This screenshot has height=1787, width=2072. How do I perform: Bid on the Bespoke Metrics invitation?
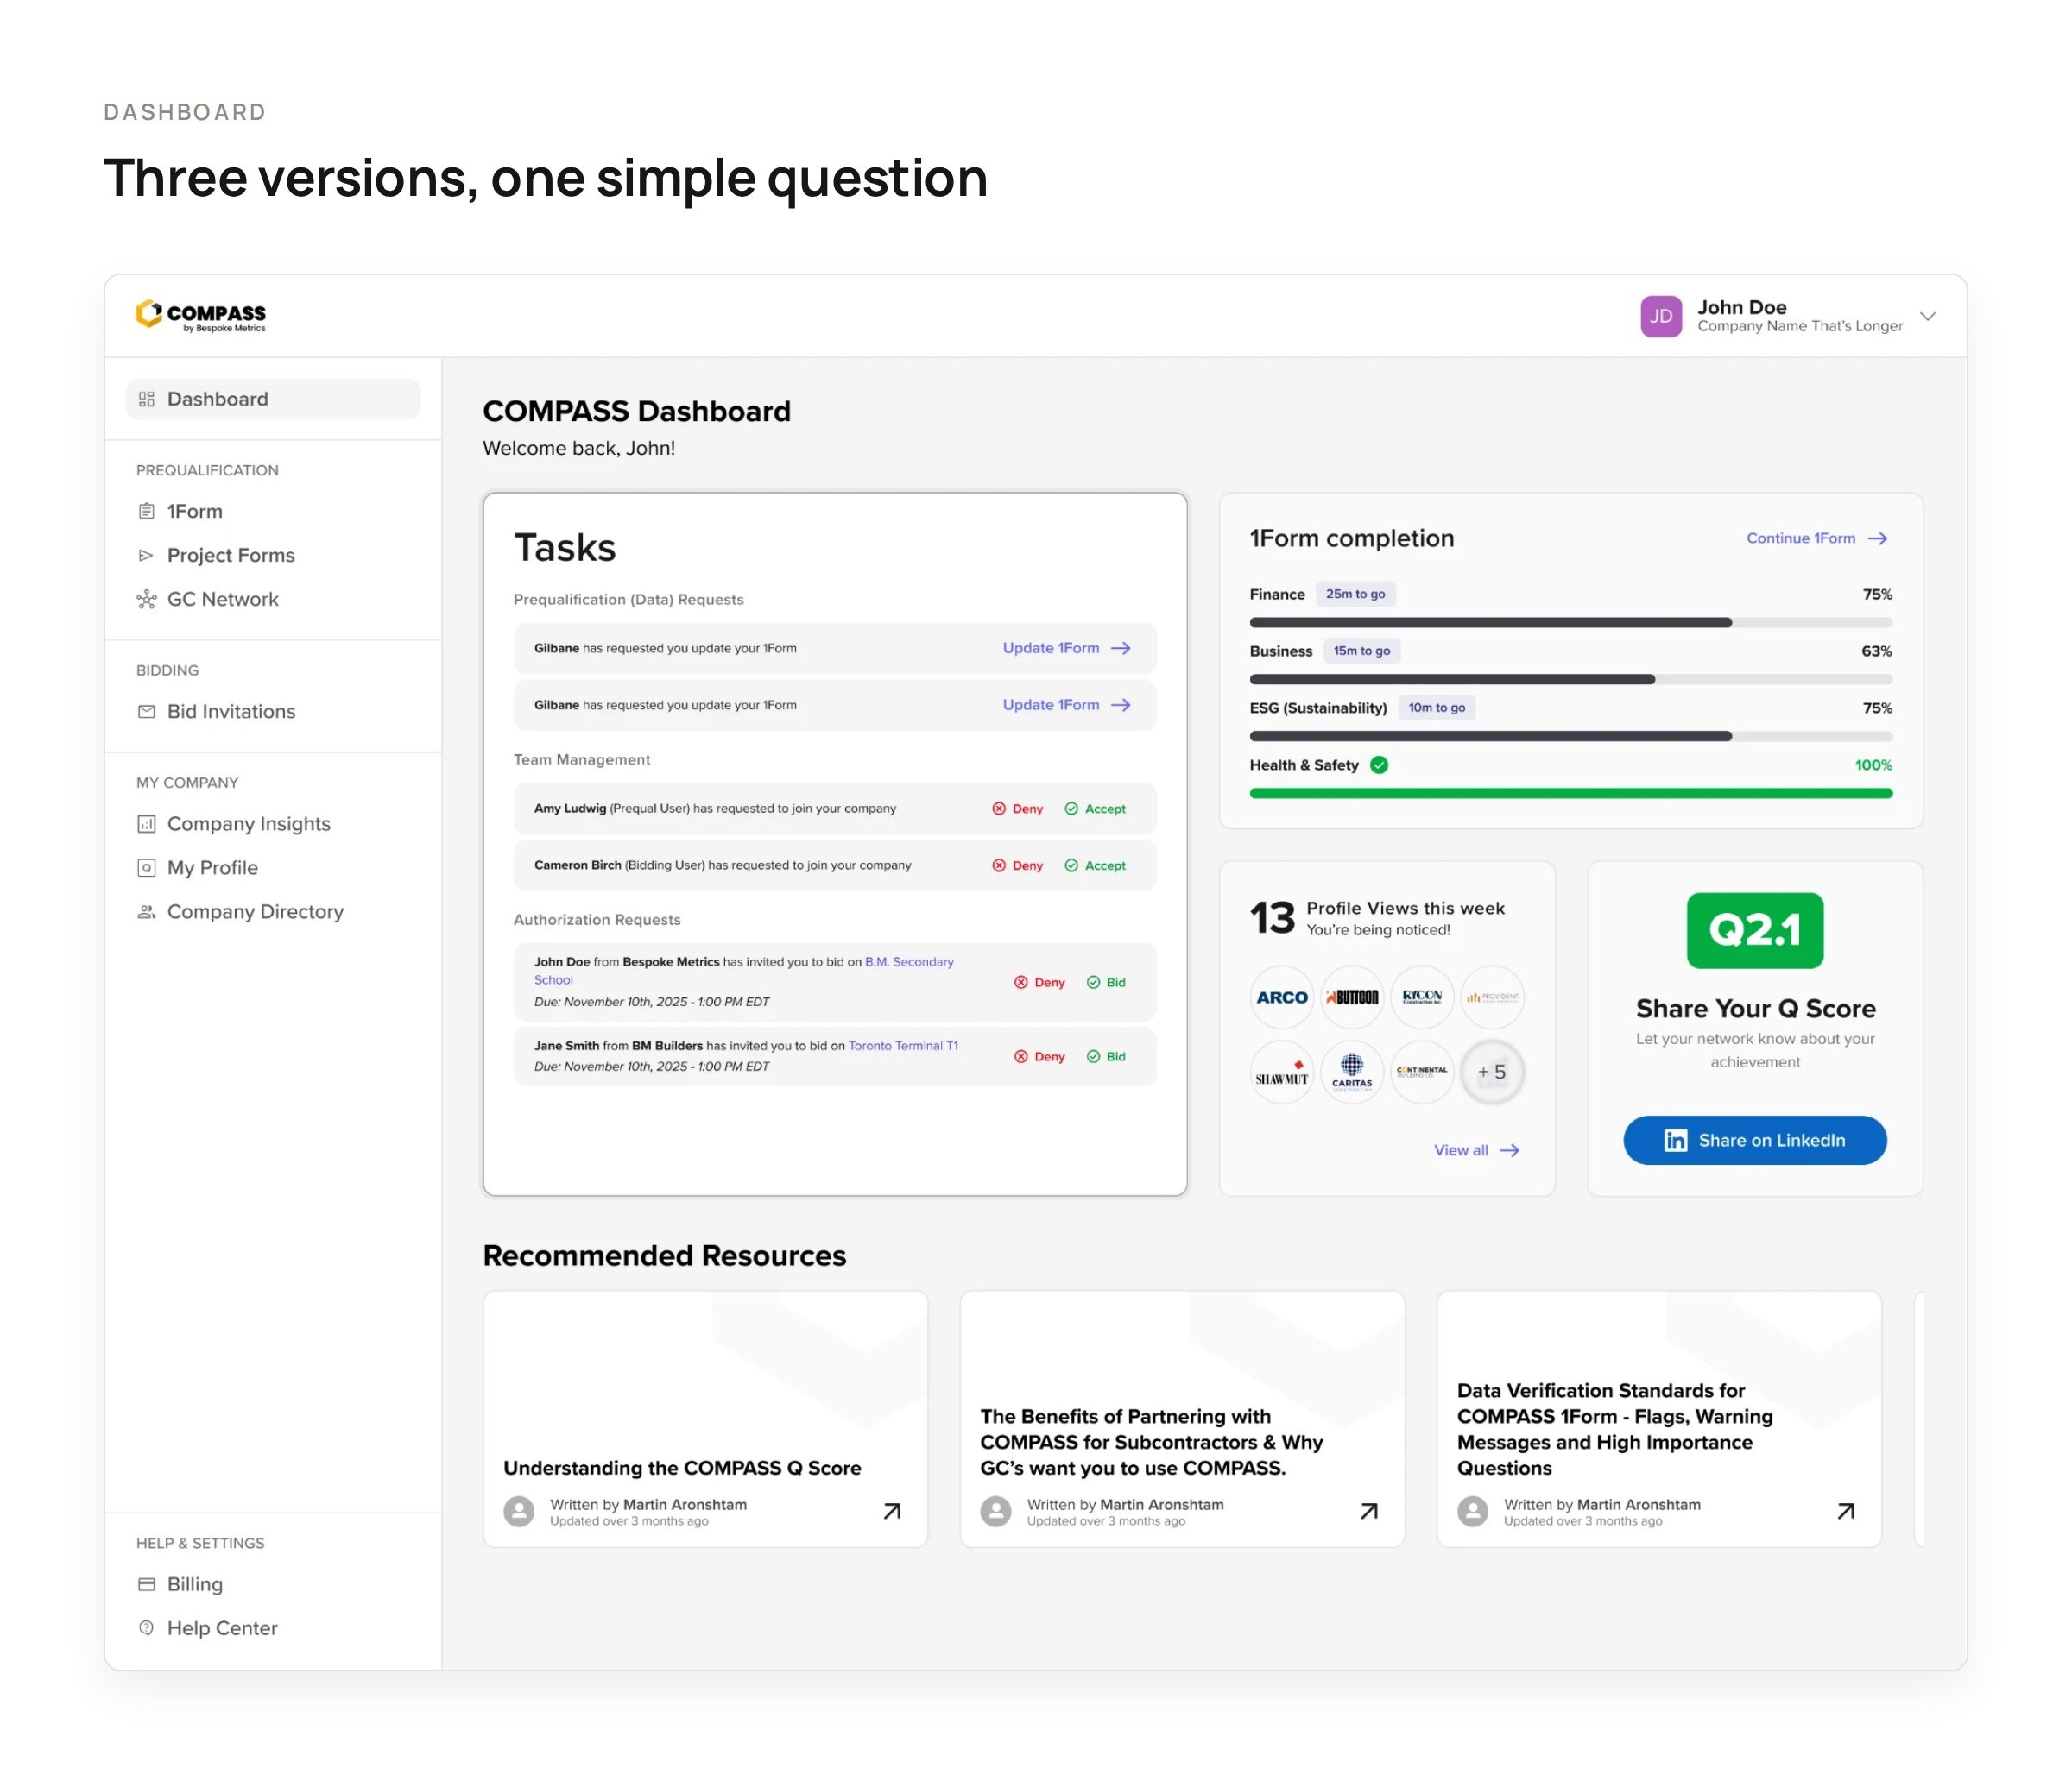[1106, 983]
